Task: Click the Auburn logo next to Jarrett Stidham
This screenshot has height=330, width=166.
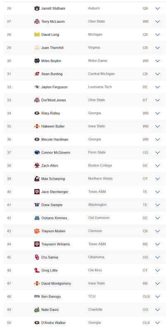Action: (x=37, y=8)
